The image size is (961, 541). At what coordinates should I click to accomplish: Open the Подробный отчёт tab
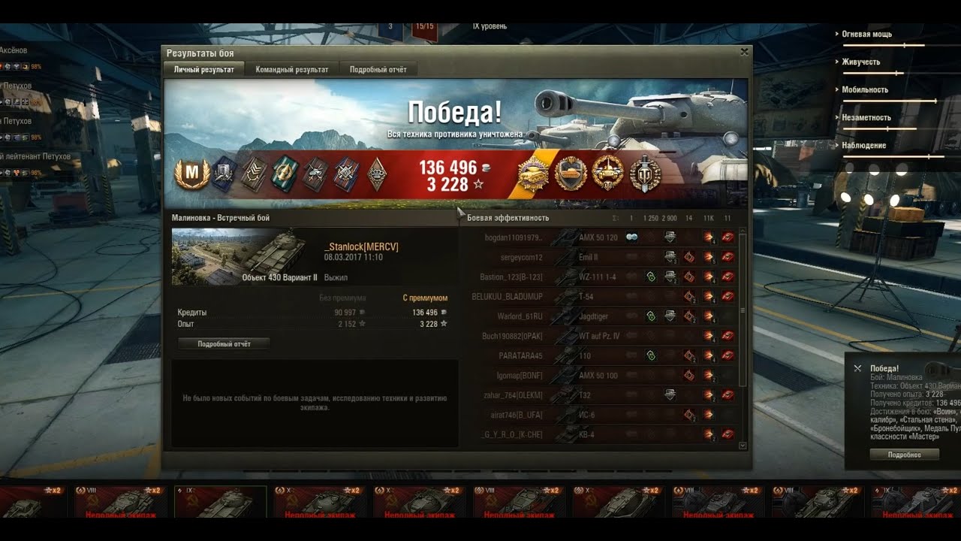(378, 69)
